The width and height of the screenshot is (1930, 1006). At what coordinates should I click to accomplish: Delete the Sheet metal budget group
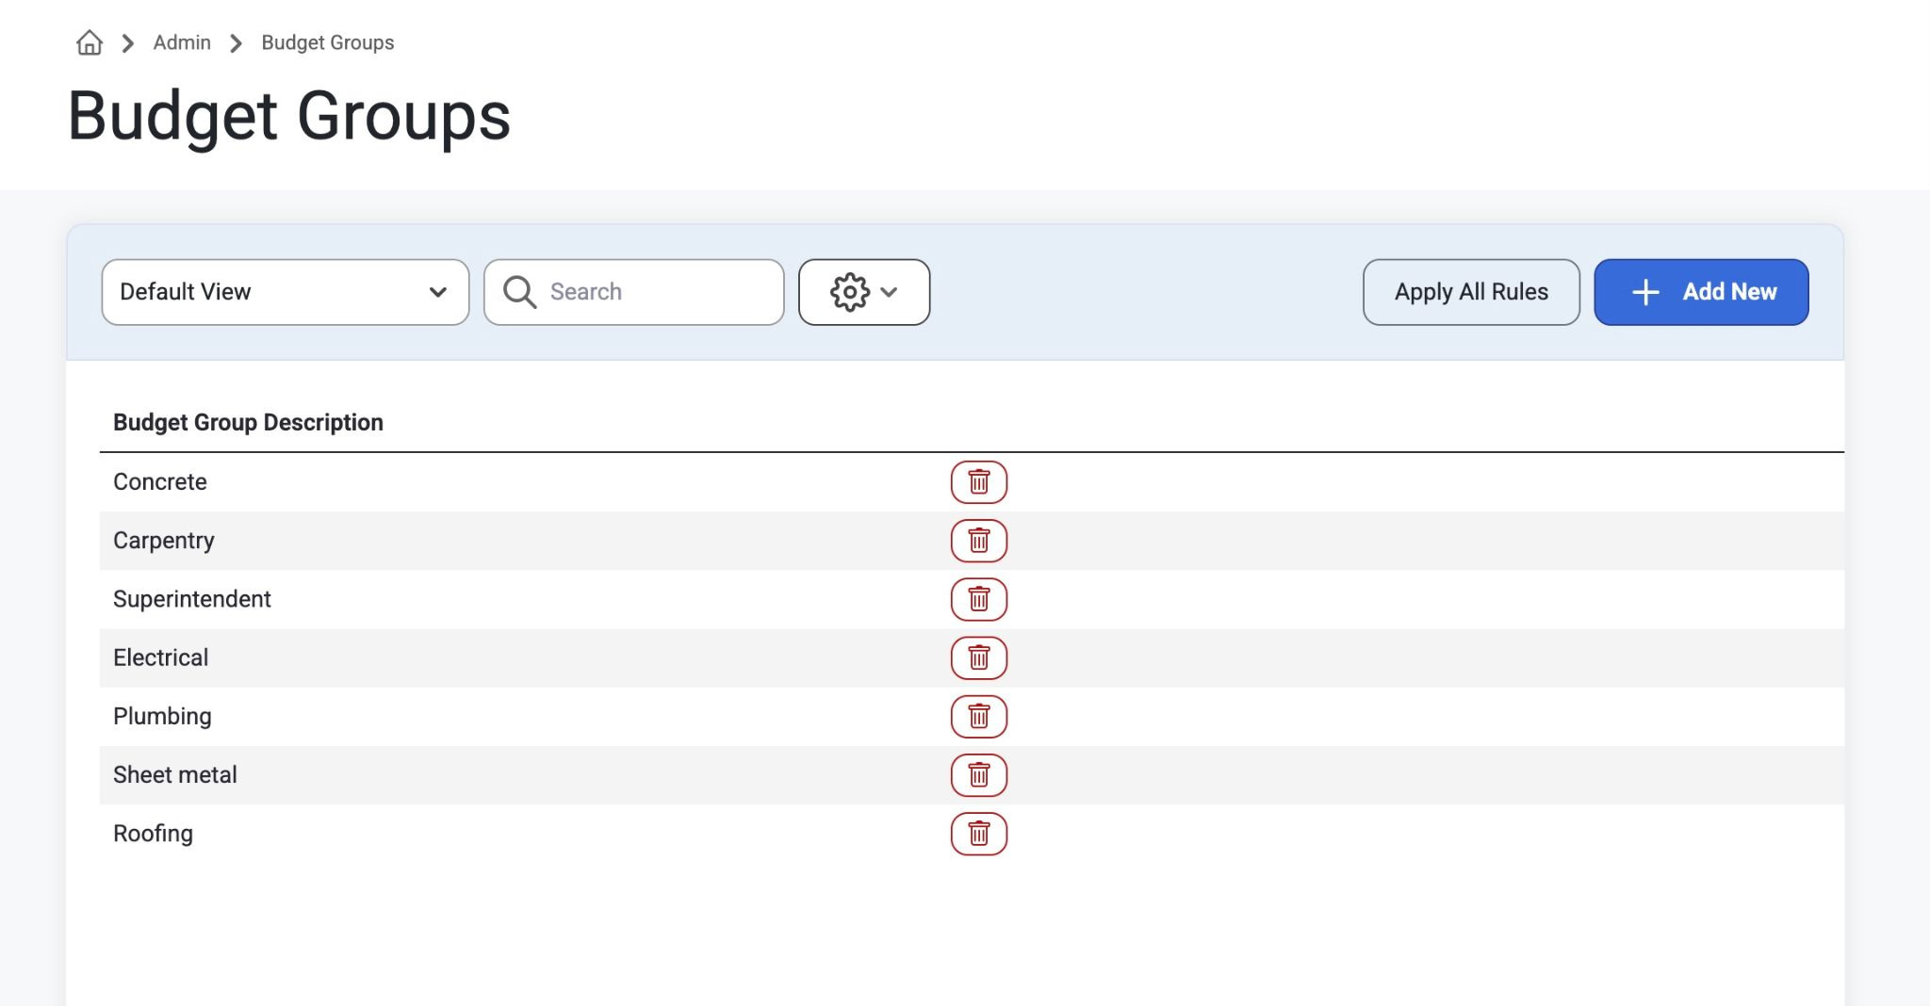click(x=979, y=775)
